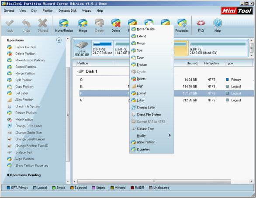The image size is (256, 198).
Task: Select the G:(NTFS) block in disk map
Action: (x=218, y=48)
